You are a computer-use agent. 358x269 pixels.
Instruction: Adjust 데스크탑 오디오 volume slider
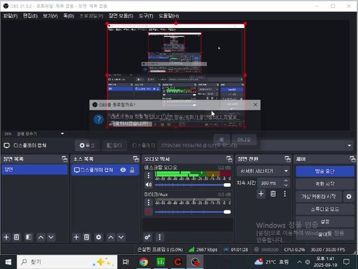tap(192, 185)
